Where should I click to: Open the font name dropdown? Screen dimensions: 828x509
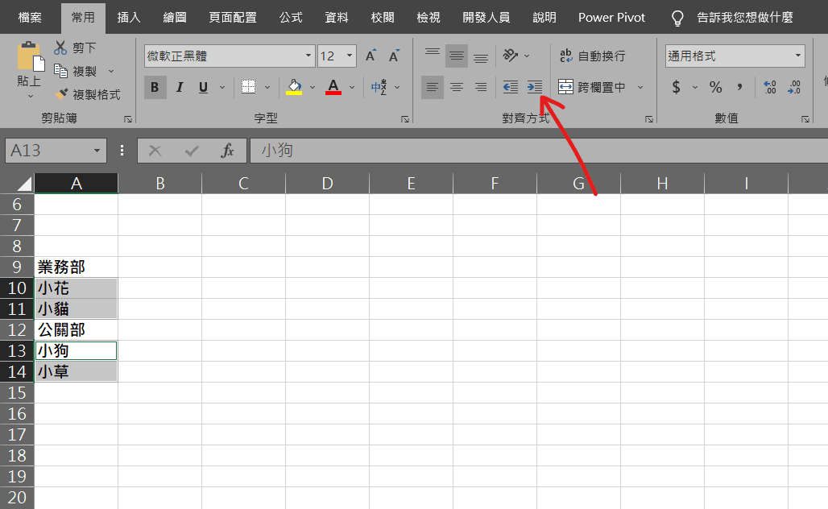308,56
